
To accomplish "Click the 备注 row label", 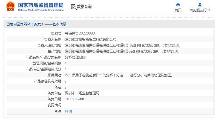I will coord(58,87).
